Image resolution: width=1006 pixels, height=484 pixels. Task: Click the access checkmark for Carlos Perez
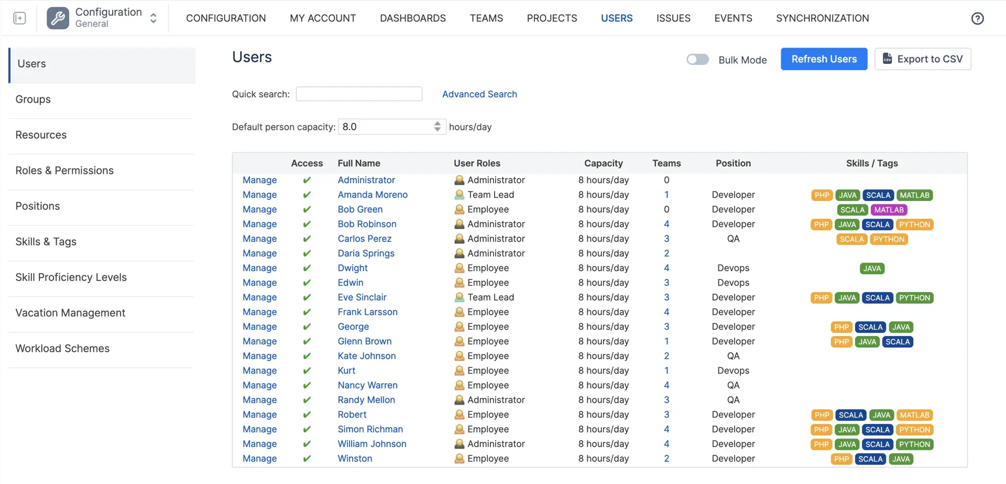coord(307,239)
